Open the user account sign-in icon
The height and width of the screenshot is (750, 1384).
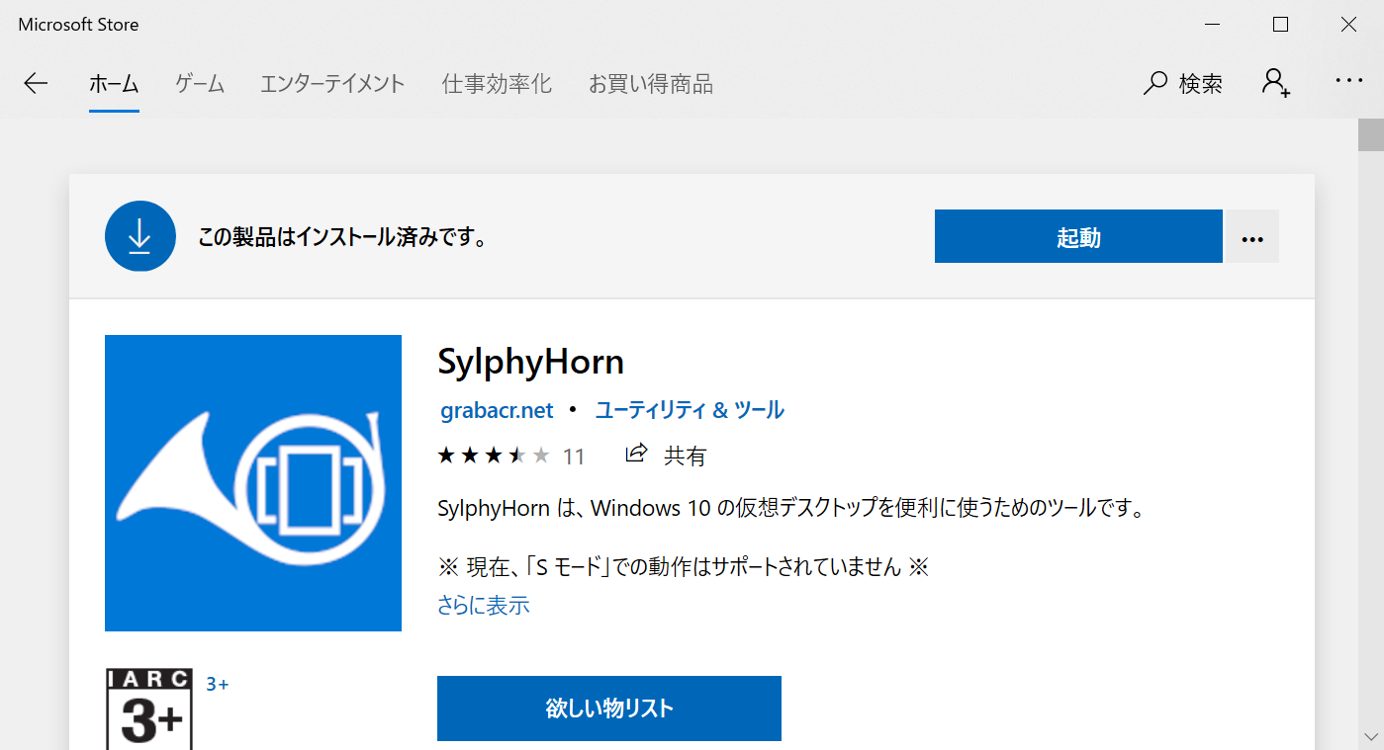coord(1276,83)
